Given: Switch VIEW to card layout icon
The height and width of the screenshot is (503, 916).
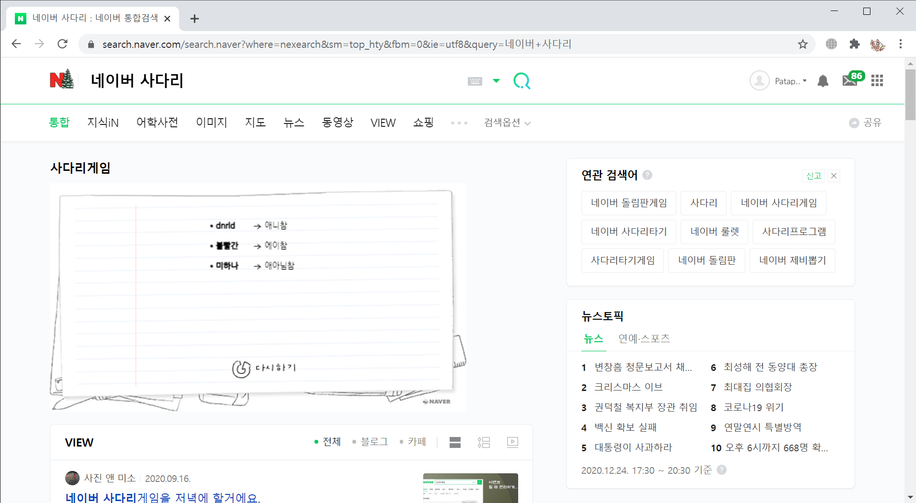Looking at the screenshot, I should (x=455, y=442).
